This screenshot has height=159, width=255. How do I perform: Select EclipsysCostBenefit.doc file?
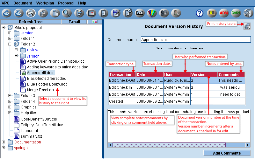tap(42, 125)
